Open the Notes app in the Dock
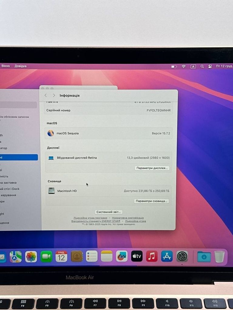Image resolution: width=233 pixels, height=310 pixels. click(106, 256)
